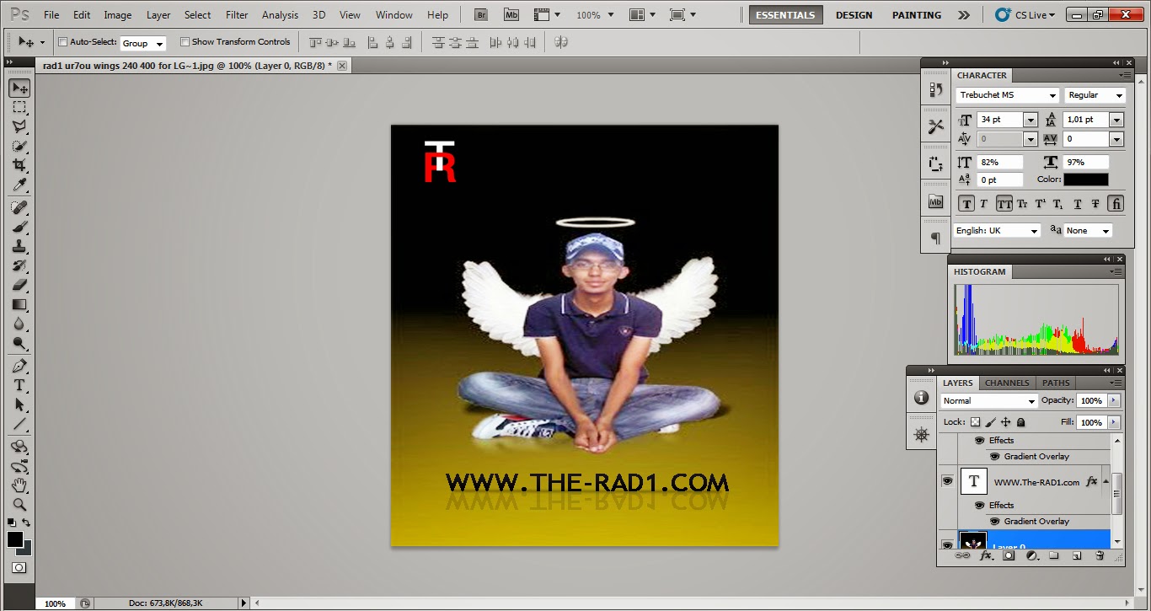Select the Gradient tool
This screenshot has width=1151, height=611.
pyautogui.click(x=19, y=304)
